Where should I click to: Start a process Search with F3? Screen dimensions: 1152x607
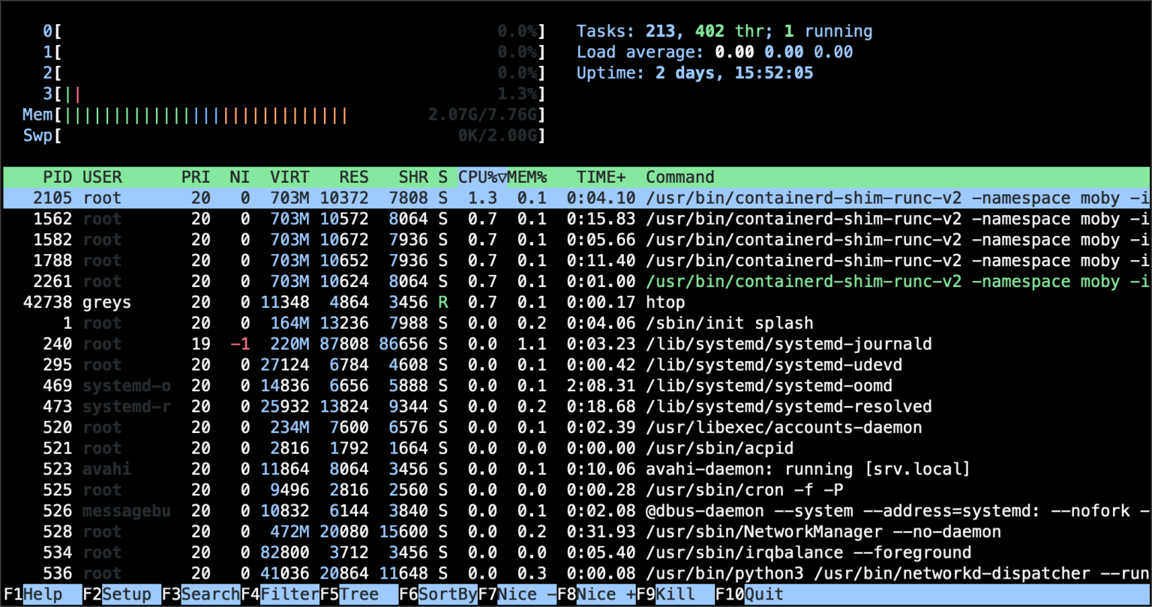point(202,594)
